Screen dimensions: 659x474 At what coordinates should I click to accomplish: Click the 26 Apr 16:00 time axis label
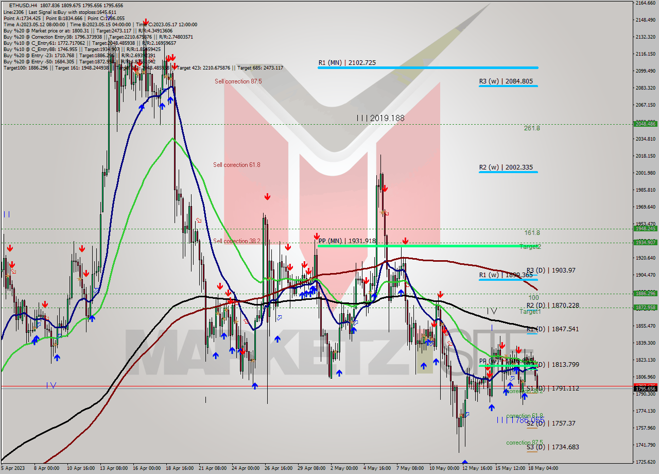278,469
